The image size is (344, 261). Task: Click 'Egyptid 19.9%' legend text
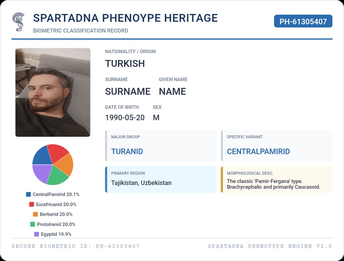click(x=56, y=234)
